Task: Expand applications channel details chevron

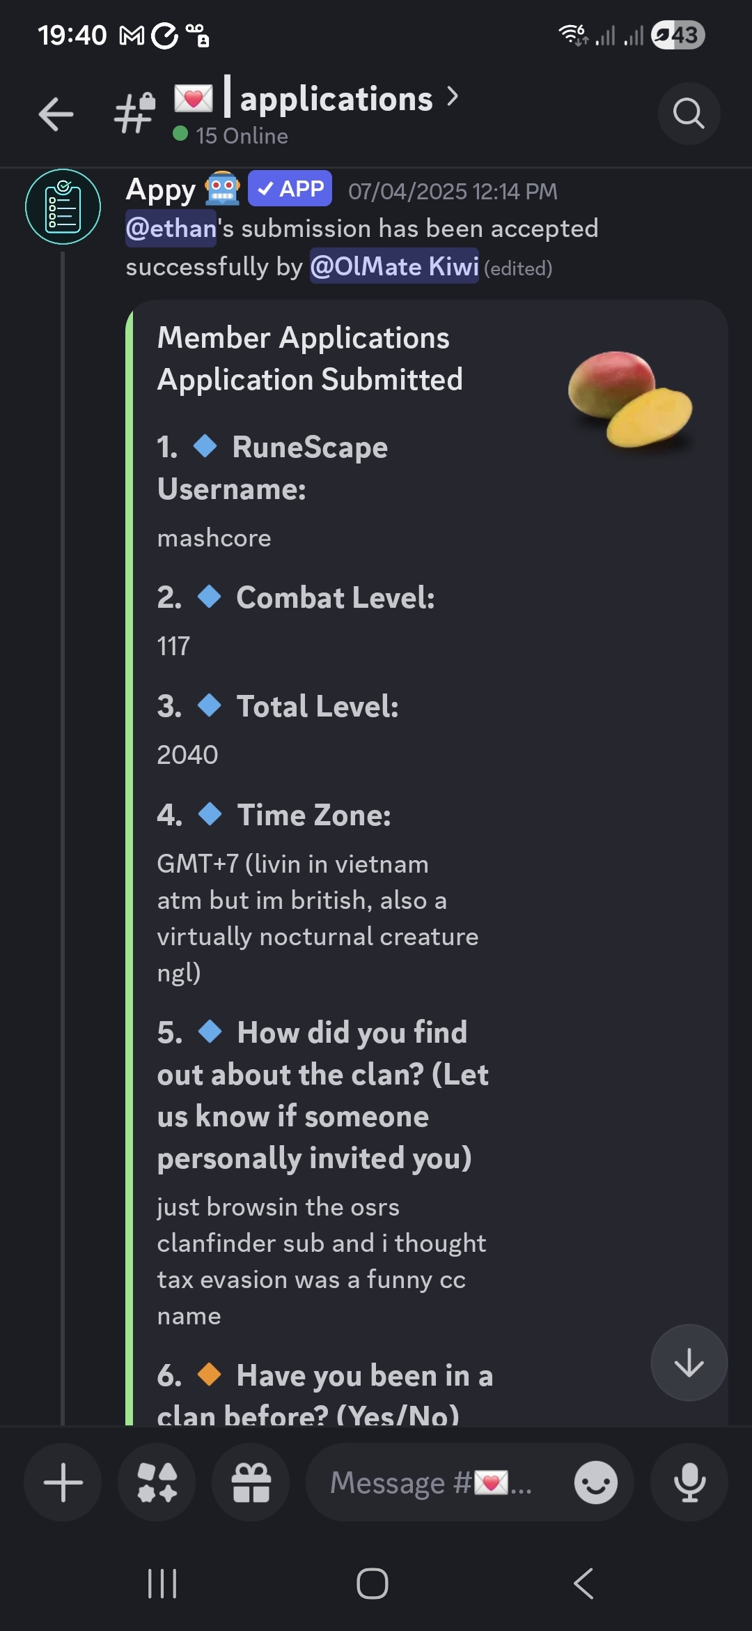Action: pos(453,97)
